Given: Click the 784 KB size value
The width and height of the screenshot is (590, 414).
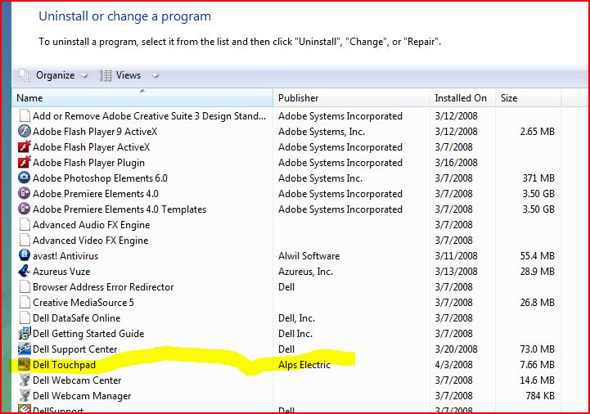Looking at the screenshot, I should 540,396.
